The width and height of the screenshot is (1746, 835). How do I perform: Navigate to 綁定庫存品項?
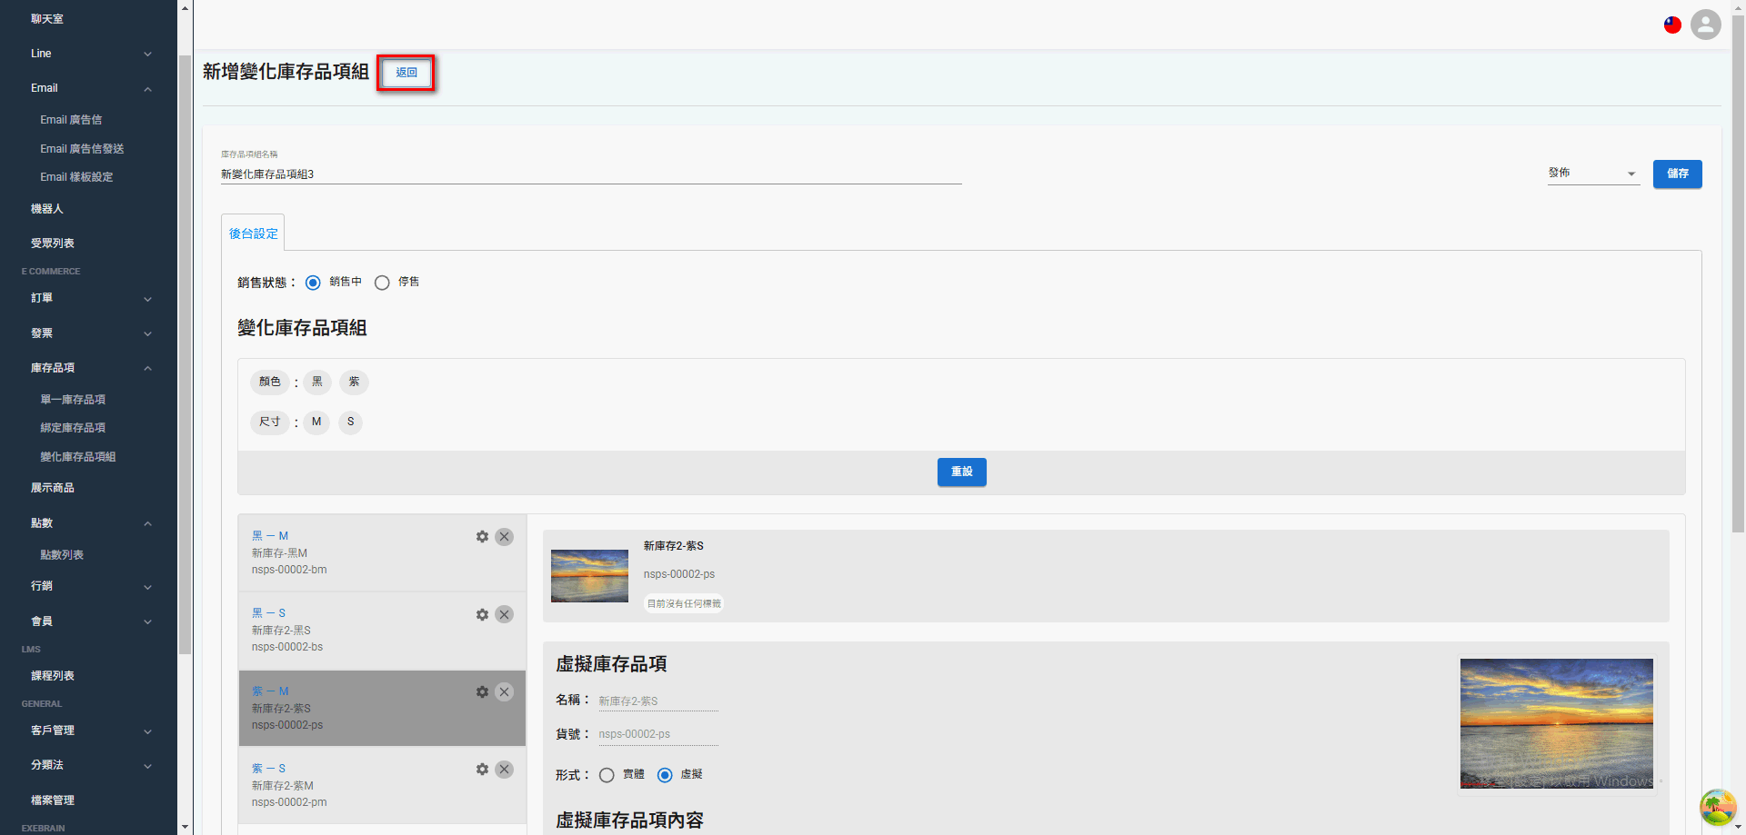pos(73,428)
